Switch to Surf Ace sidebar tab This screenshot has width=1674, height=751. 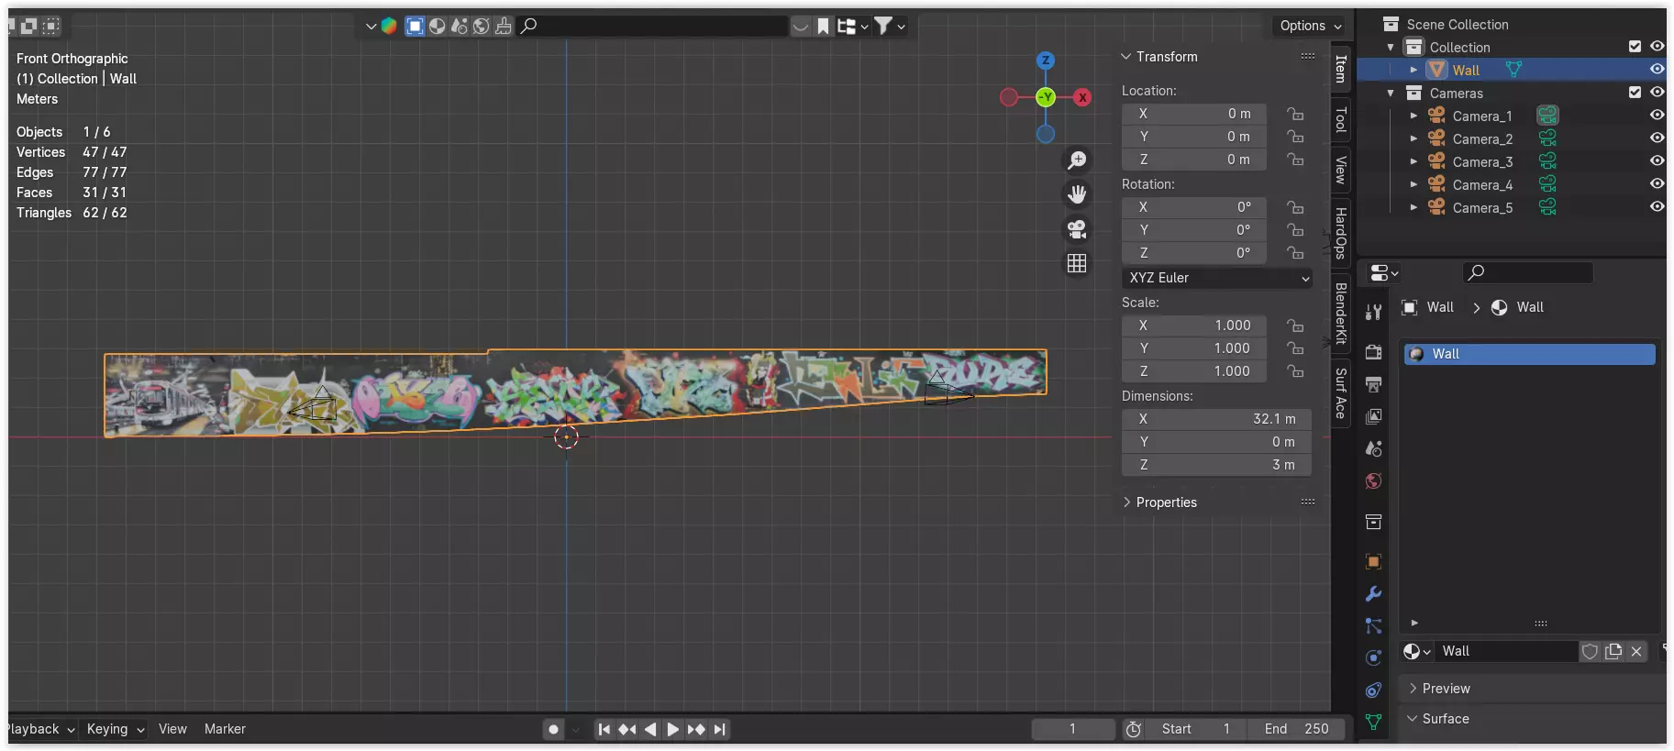[x=1340, y=393]
